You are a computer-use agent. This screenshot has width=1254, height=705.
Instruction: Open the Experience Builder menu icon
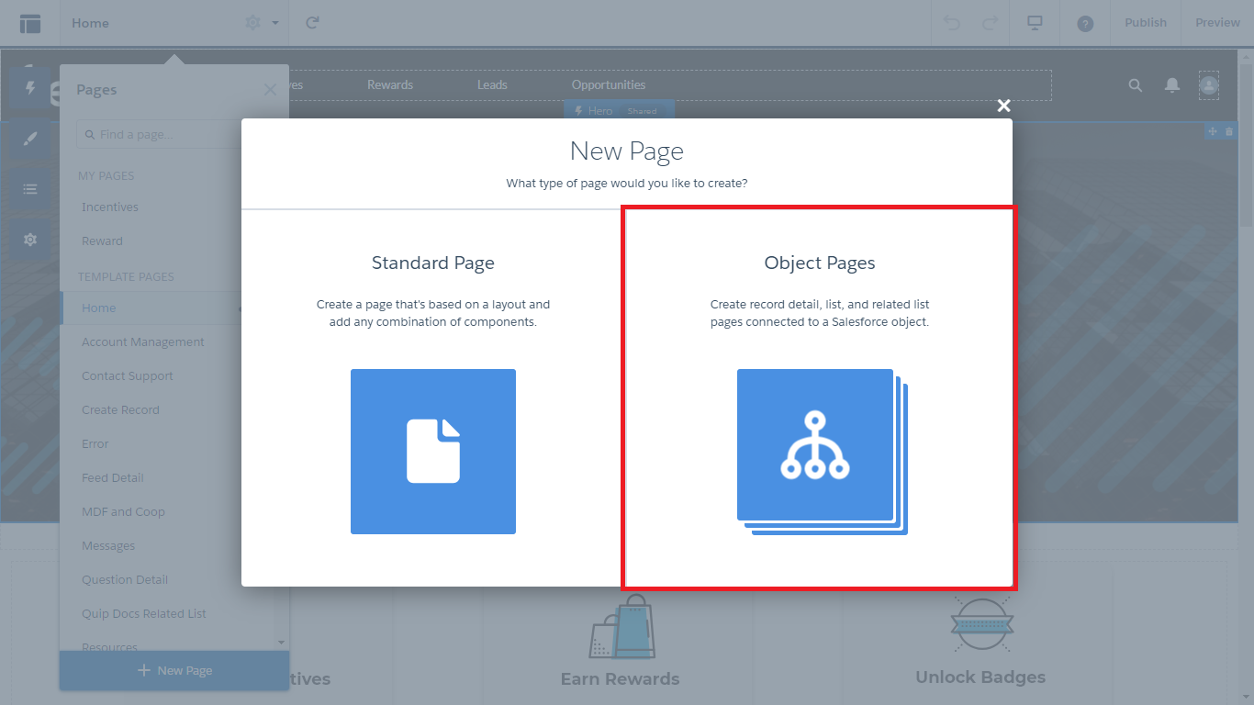click(x=30, y=23)
